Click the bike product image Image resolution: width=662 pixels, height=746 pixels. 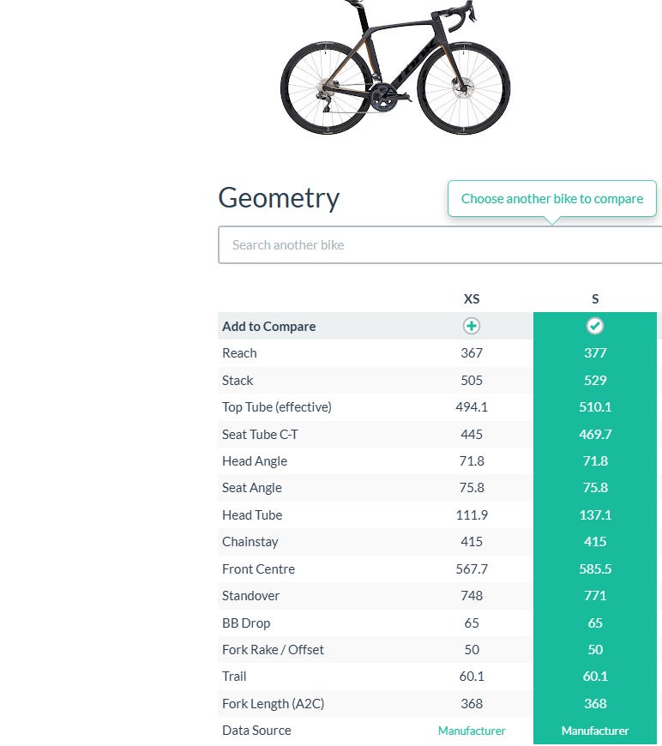point(395,68)
